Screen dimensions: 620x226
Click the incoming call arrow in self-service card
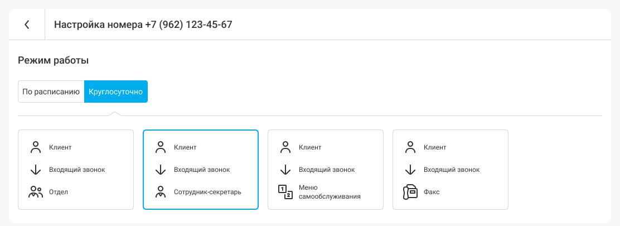click(285, 170)
